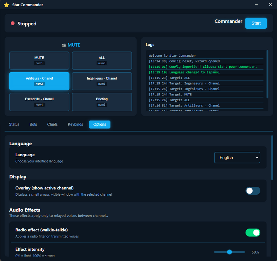Viewport: 277px width, 261px height.
Task: Select the Ingénieurs - Chanel channel button
Action: [x=102, y=81]
